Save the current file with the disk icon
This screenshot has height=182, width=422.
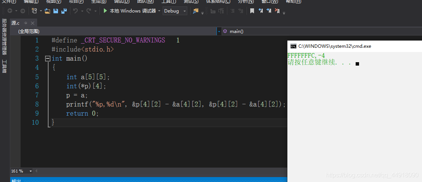[56, 11]
